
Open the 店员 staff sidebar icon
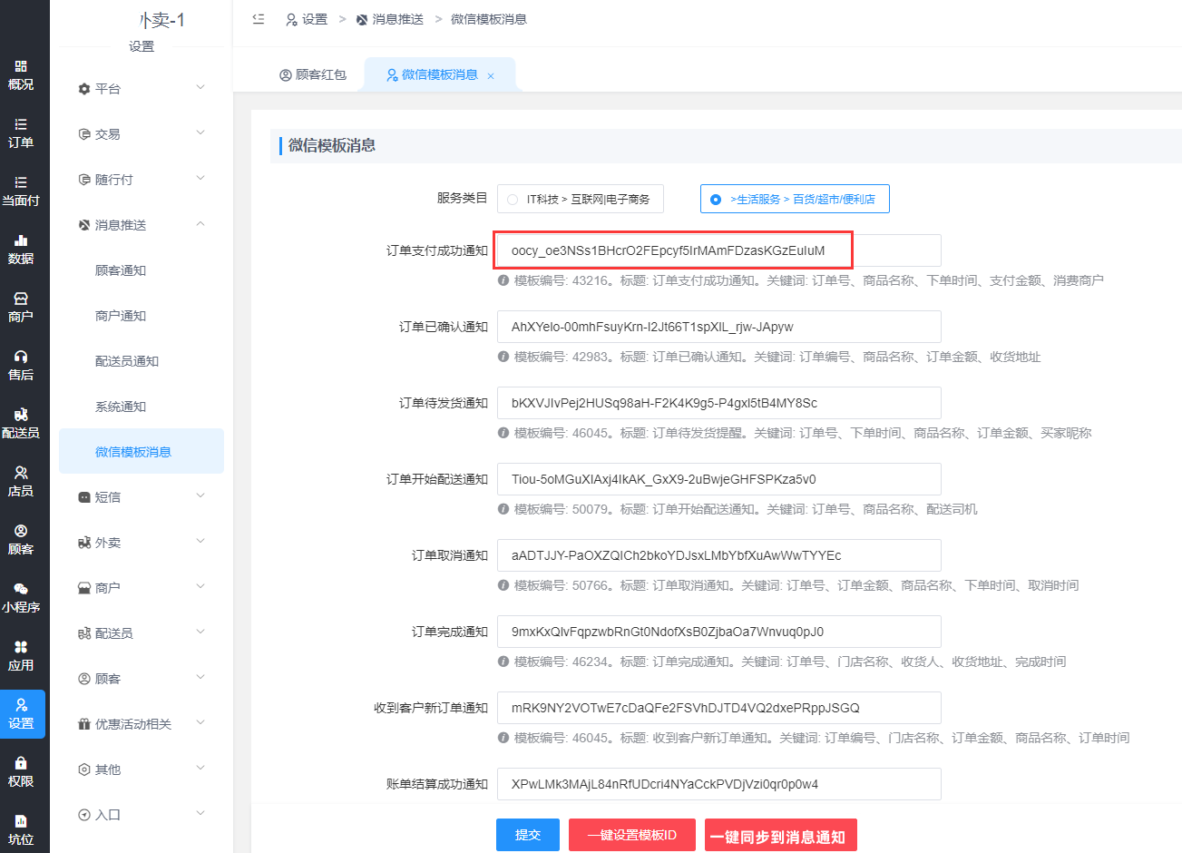click(21, 482)
